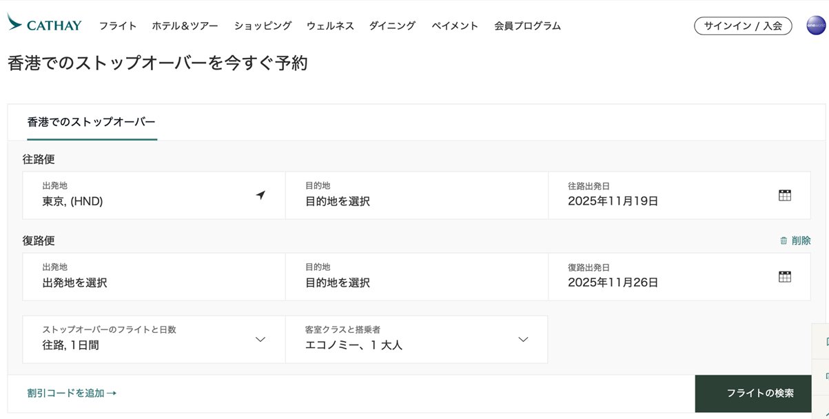Click the Cathay logo
The height and width of the screenshot is (419, 829).
[44, 25]
